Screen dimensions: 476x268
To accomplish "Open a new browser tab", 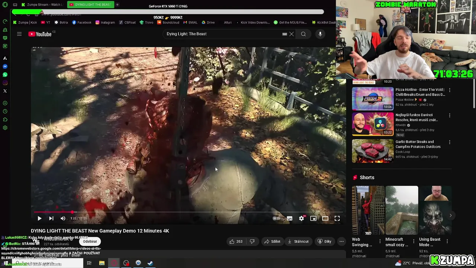I will (117, 4).
